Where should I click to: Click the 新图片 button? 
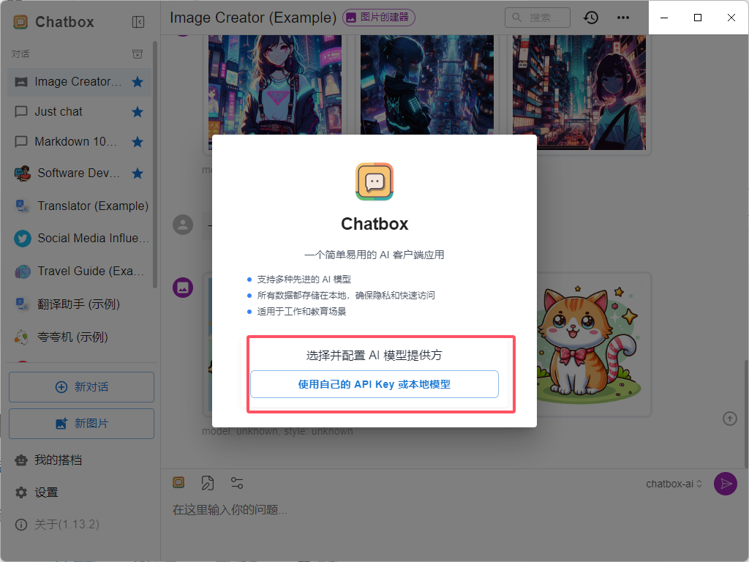coord(82,424)
